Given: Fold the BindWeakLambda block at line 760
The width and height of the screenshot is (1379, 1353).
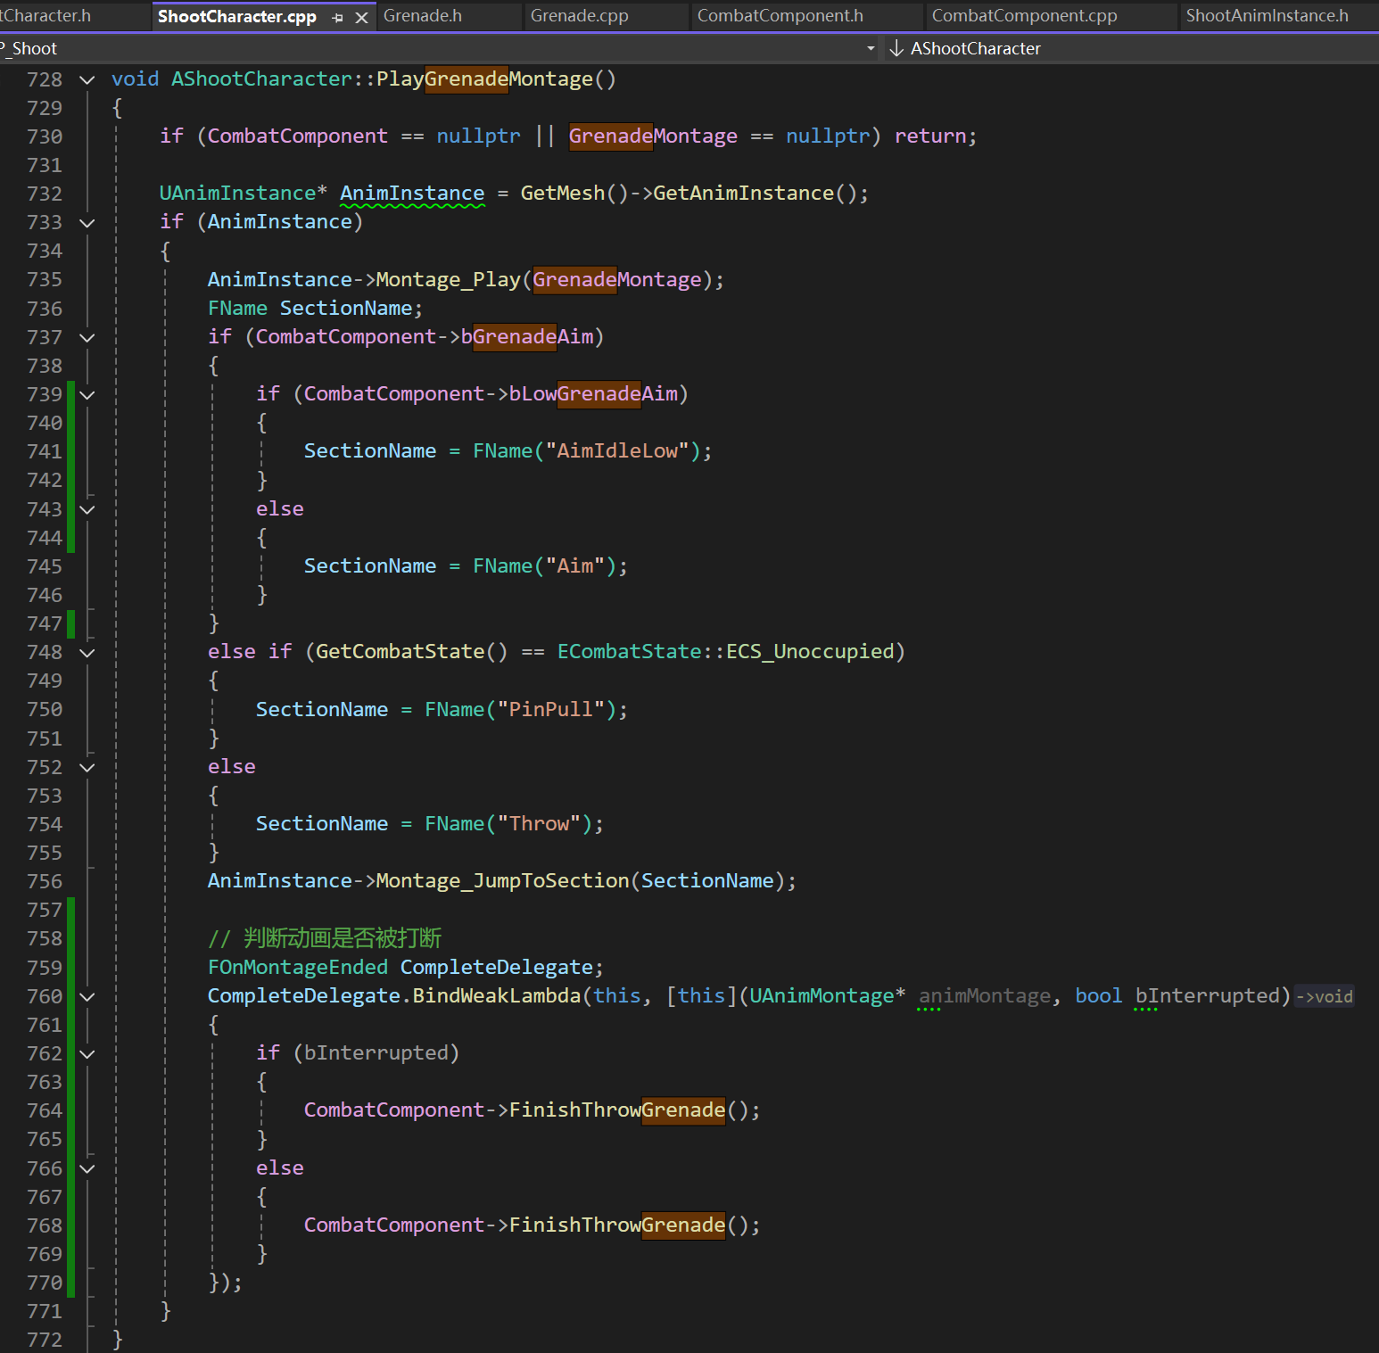Looking at the screenshot, I should click(x=87, y=996).
